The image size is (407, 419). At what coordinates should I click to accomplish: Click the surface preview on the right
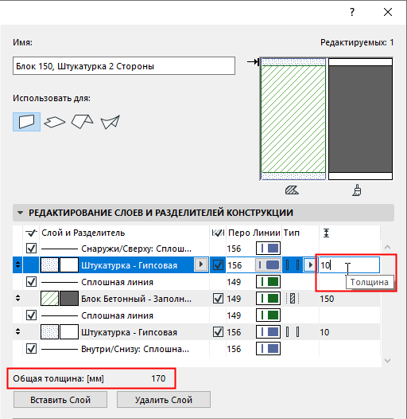tap(360, 119)
